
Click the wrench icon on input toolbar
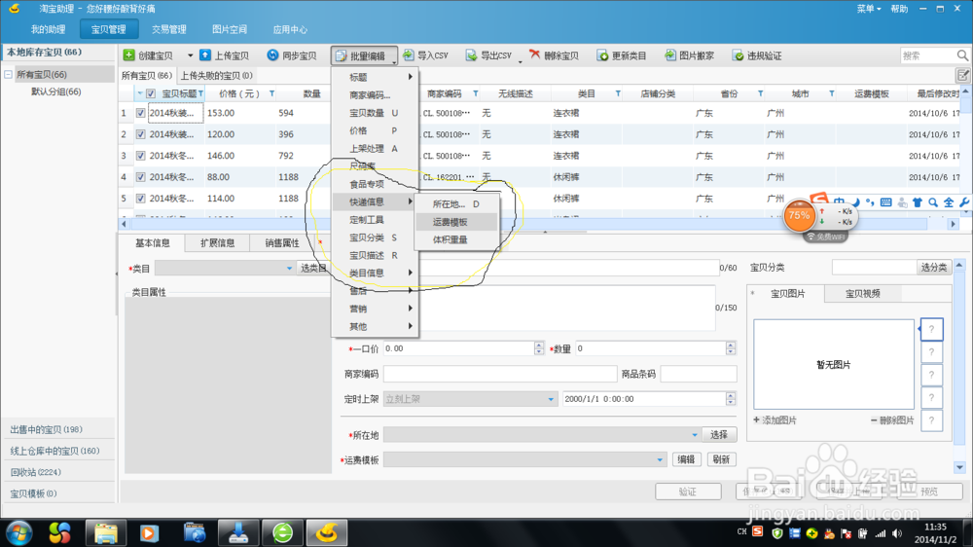click(964, 202)
